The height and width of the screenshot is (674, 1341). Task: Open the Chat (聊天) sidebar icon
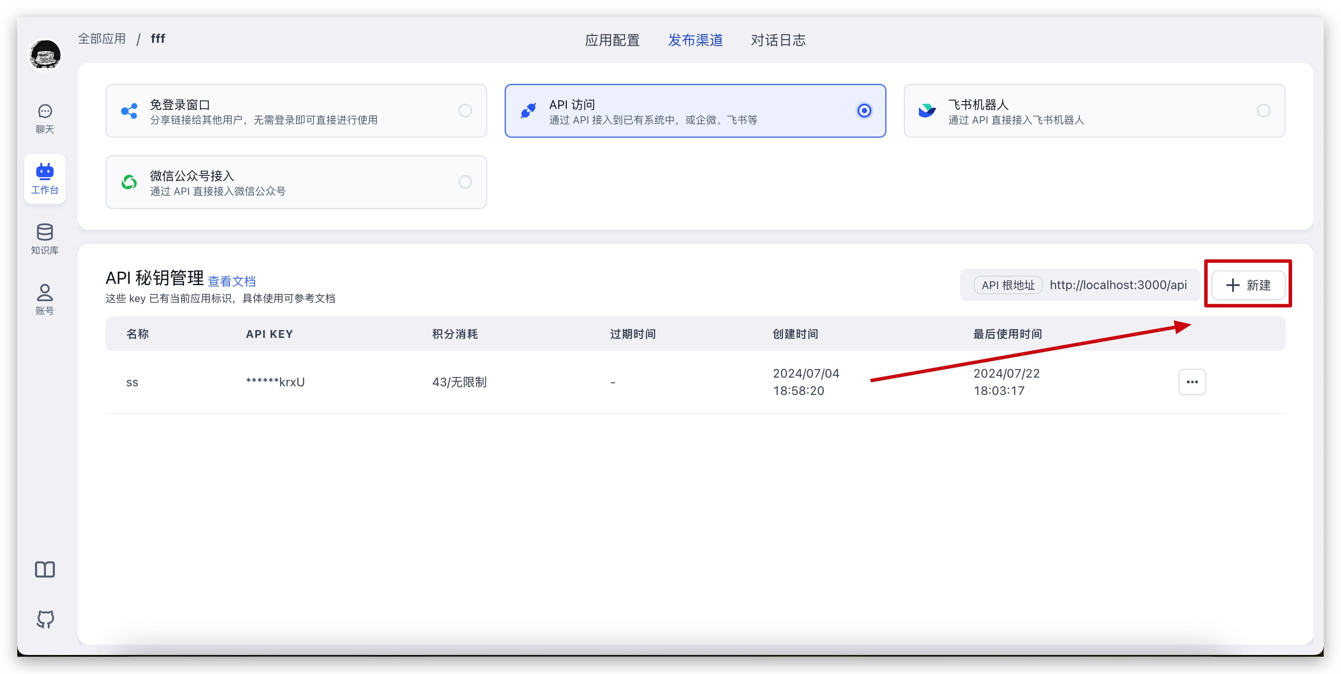click(45, 118)
